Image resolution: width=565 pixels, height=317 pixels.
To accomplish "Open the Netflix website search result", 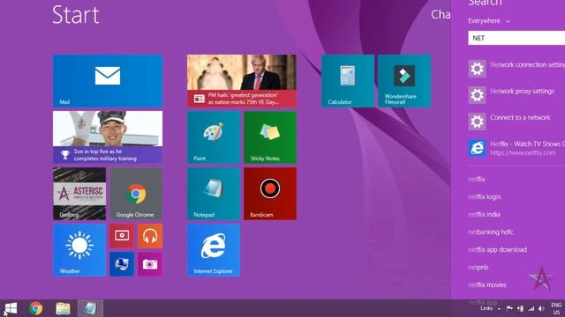I will (516, 148).
